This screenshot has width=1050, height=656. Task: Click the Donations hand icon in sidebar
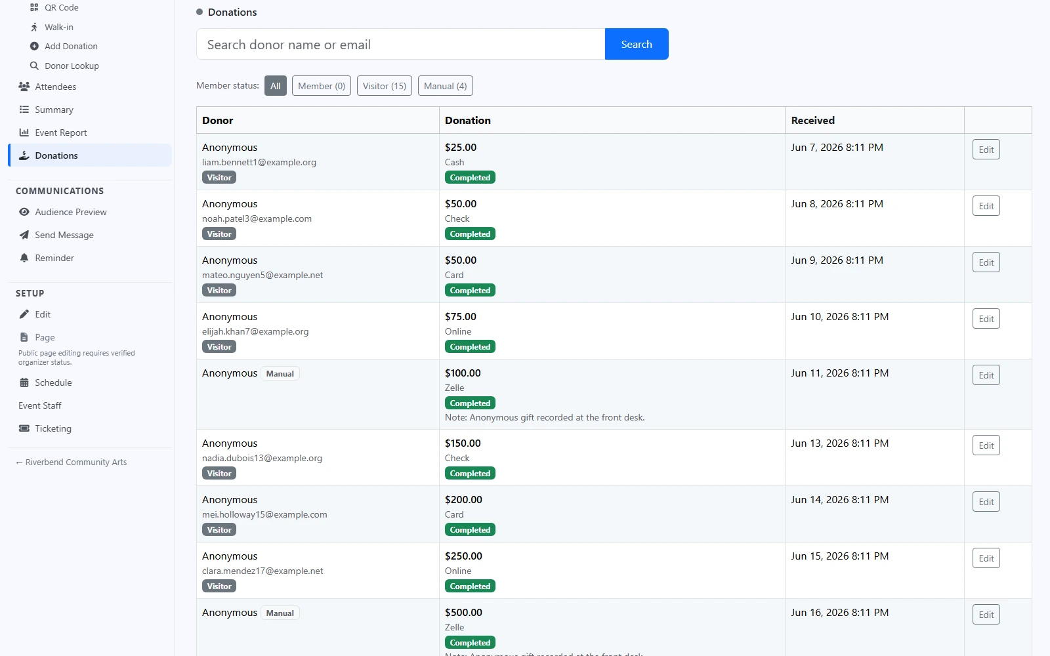(24, 155)
